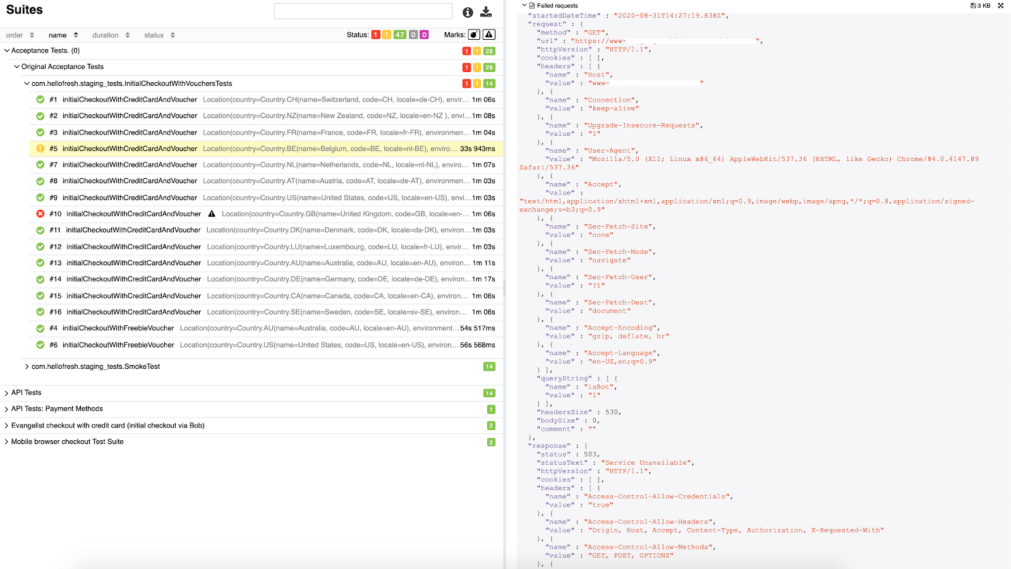Image resolution: width=1011 pixels, height=569 pixels.
Task: Open the Failed requests attachment in fullscreen
Action: click(x=1001, y=6)
